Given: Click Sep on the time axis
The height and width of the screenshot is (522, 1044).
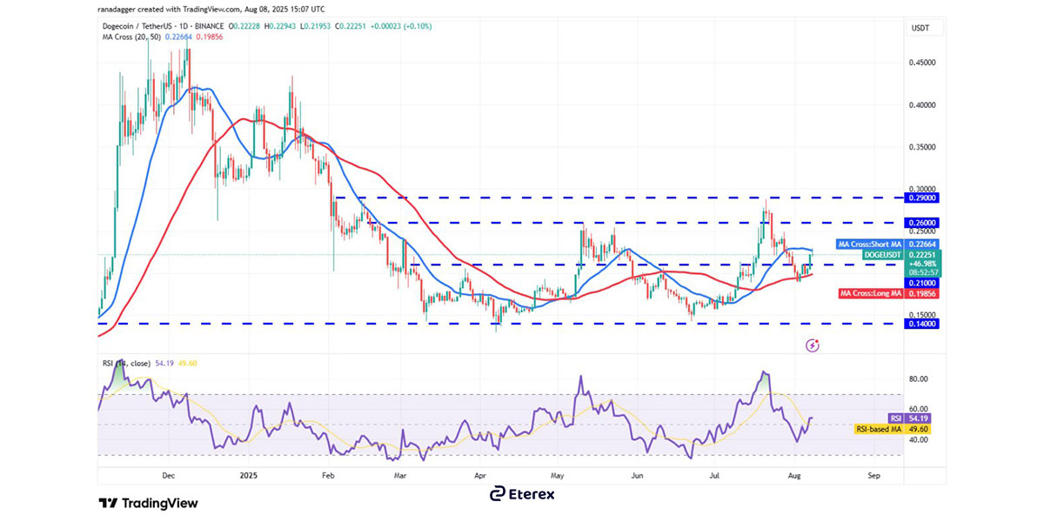Looking at the screenshot, I should (x=874, y=476).
